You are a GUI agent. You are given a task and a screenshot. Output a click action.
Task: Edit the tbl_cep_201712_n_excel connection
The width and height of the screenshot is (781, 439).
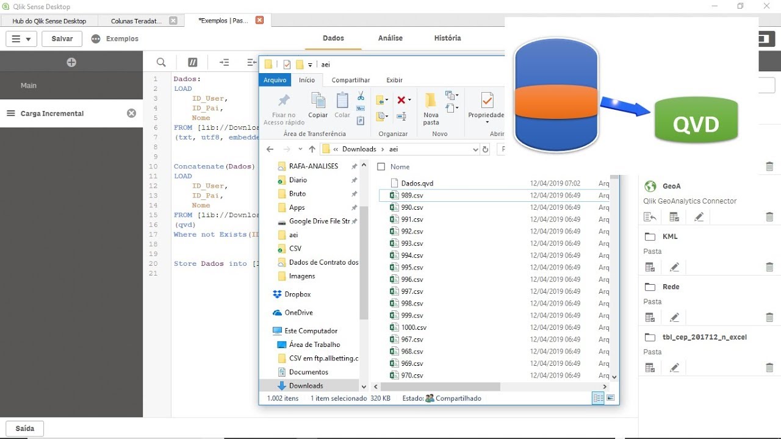coord(674,368)
